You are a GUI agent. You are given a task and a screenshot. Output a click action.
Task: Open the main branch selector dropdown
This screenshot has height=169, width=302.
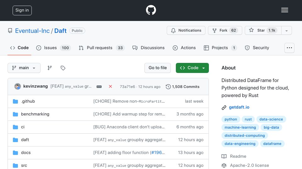[24, 68]
